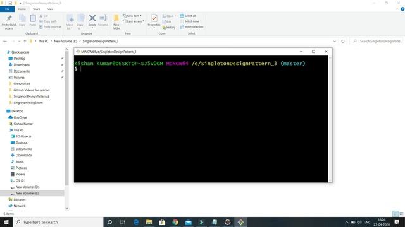Open SingletonDesignPattern_2 in sidebar
The width and height of the screenshot is (405, 227).
coord(31,96)
